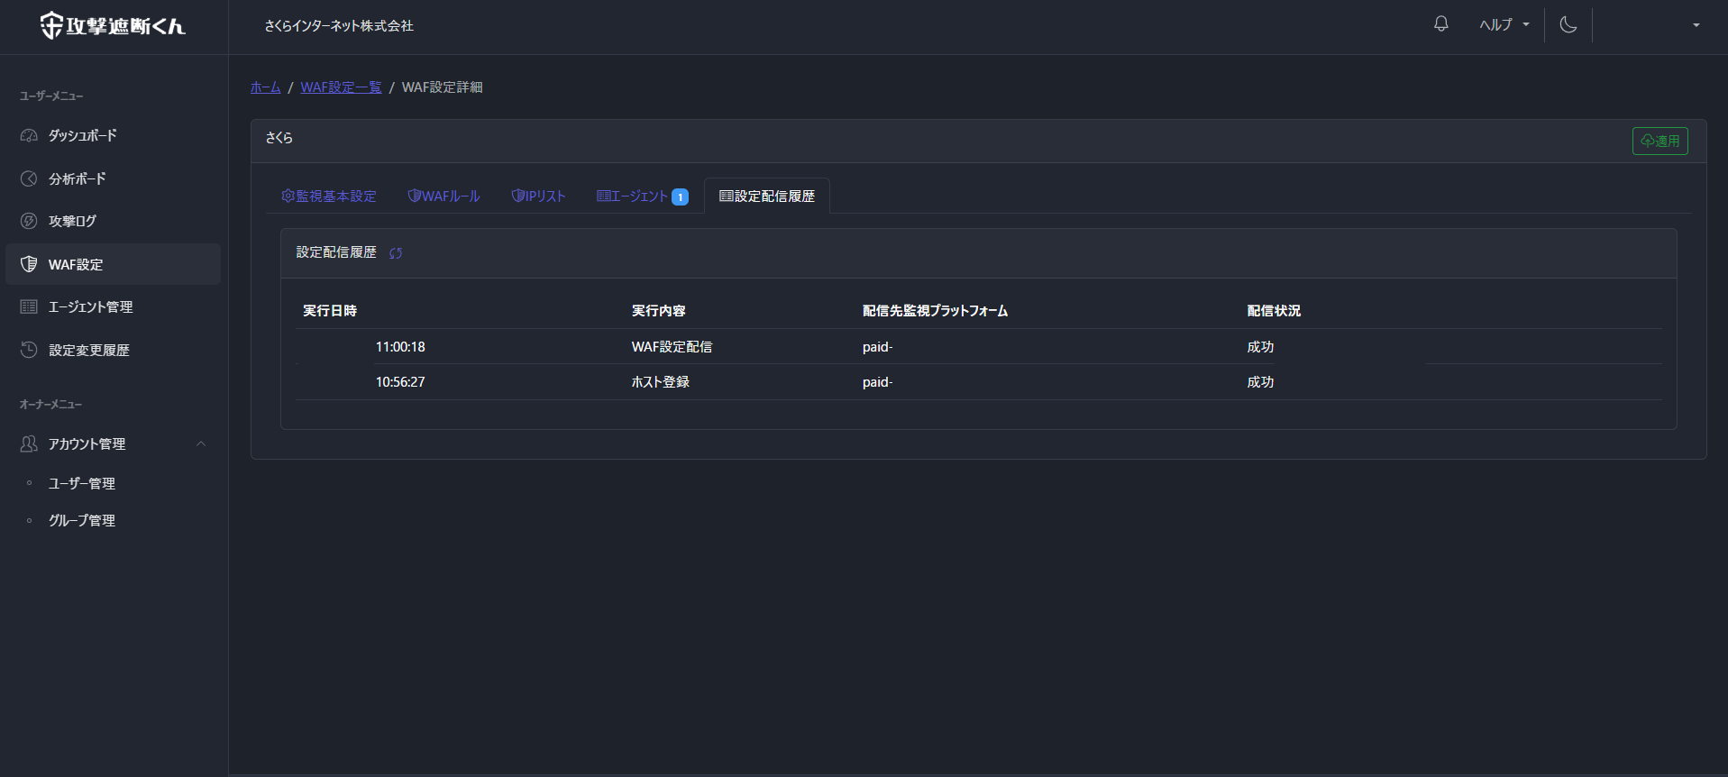Click the 適用 button
This screenshot has height=777, width=1728.
1659,141
